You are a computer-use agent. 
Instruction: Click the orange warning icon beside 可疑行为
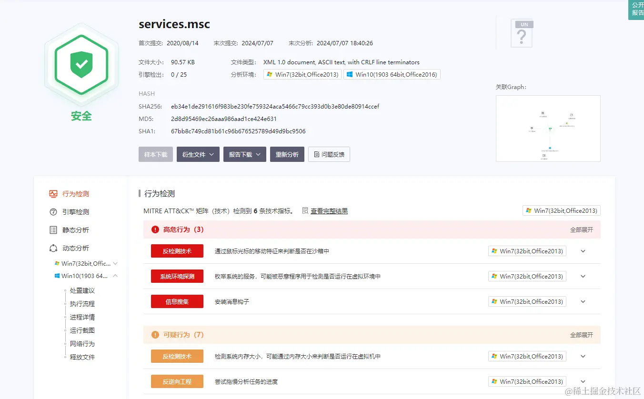coord(155,335)
